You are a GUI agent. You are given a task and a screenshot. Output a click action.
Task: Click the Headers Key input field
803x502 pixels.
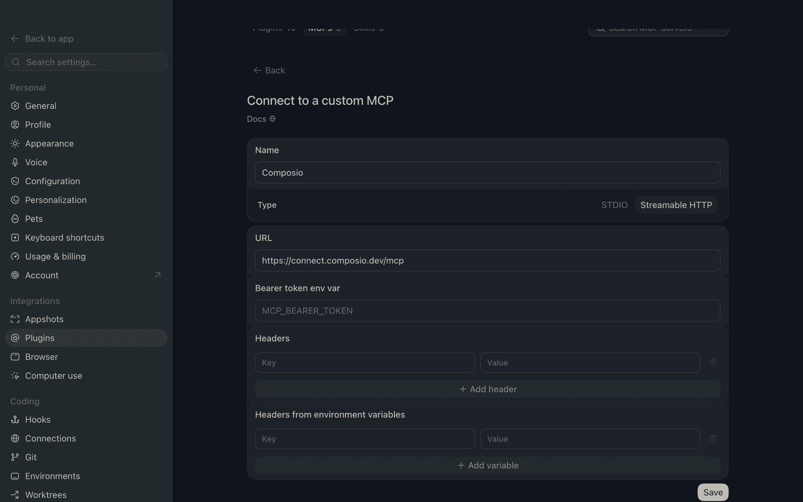[x=365, y=363]
